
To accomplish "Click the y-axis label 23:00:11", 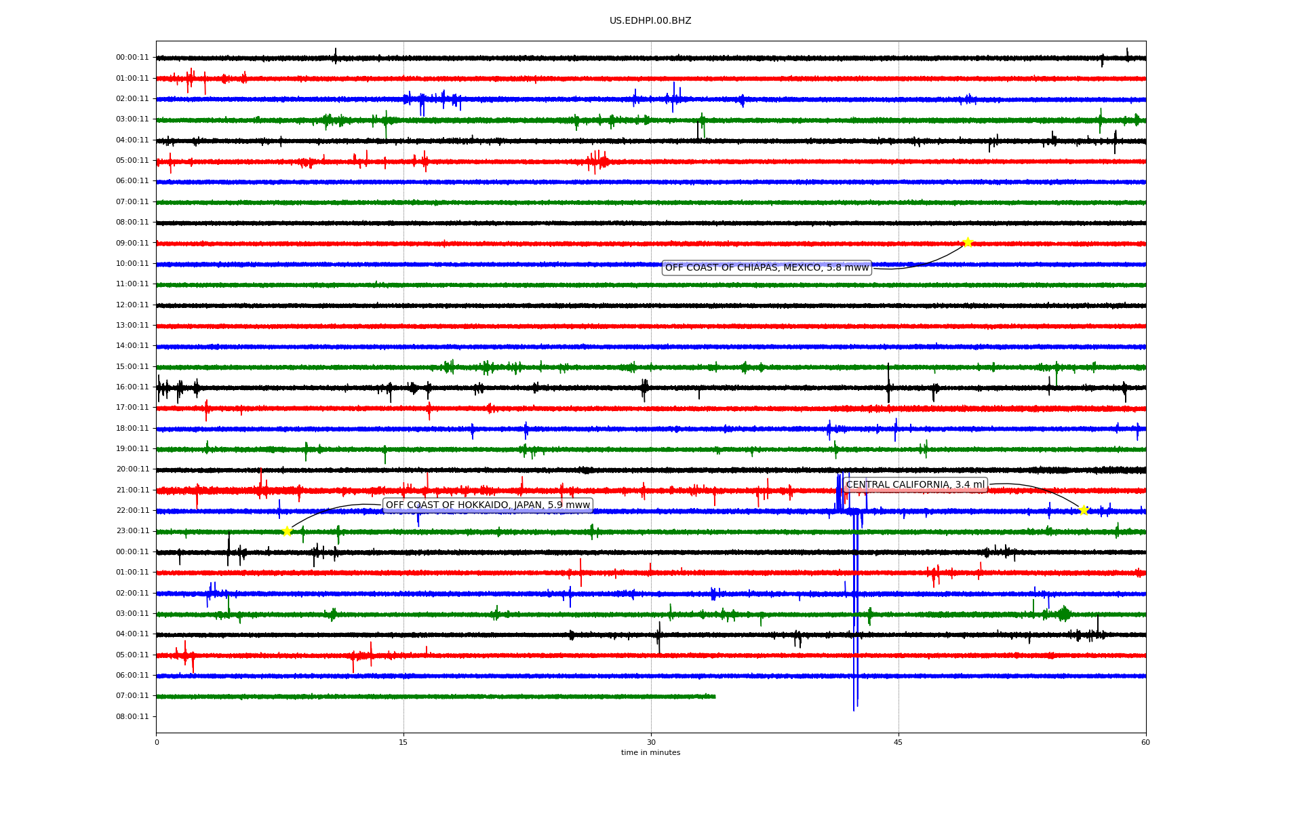I will point(132,531).
